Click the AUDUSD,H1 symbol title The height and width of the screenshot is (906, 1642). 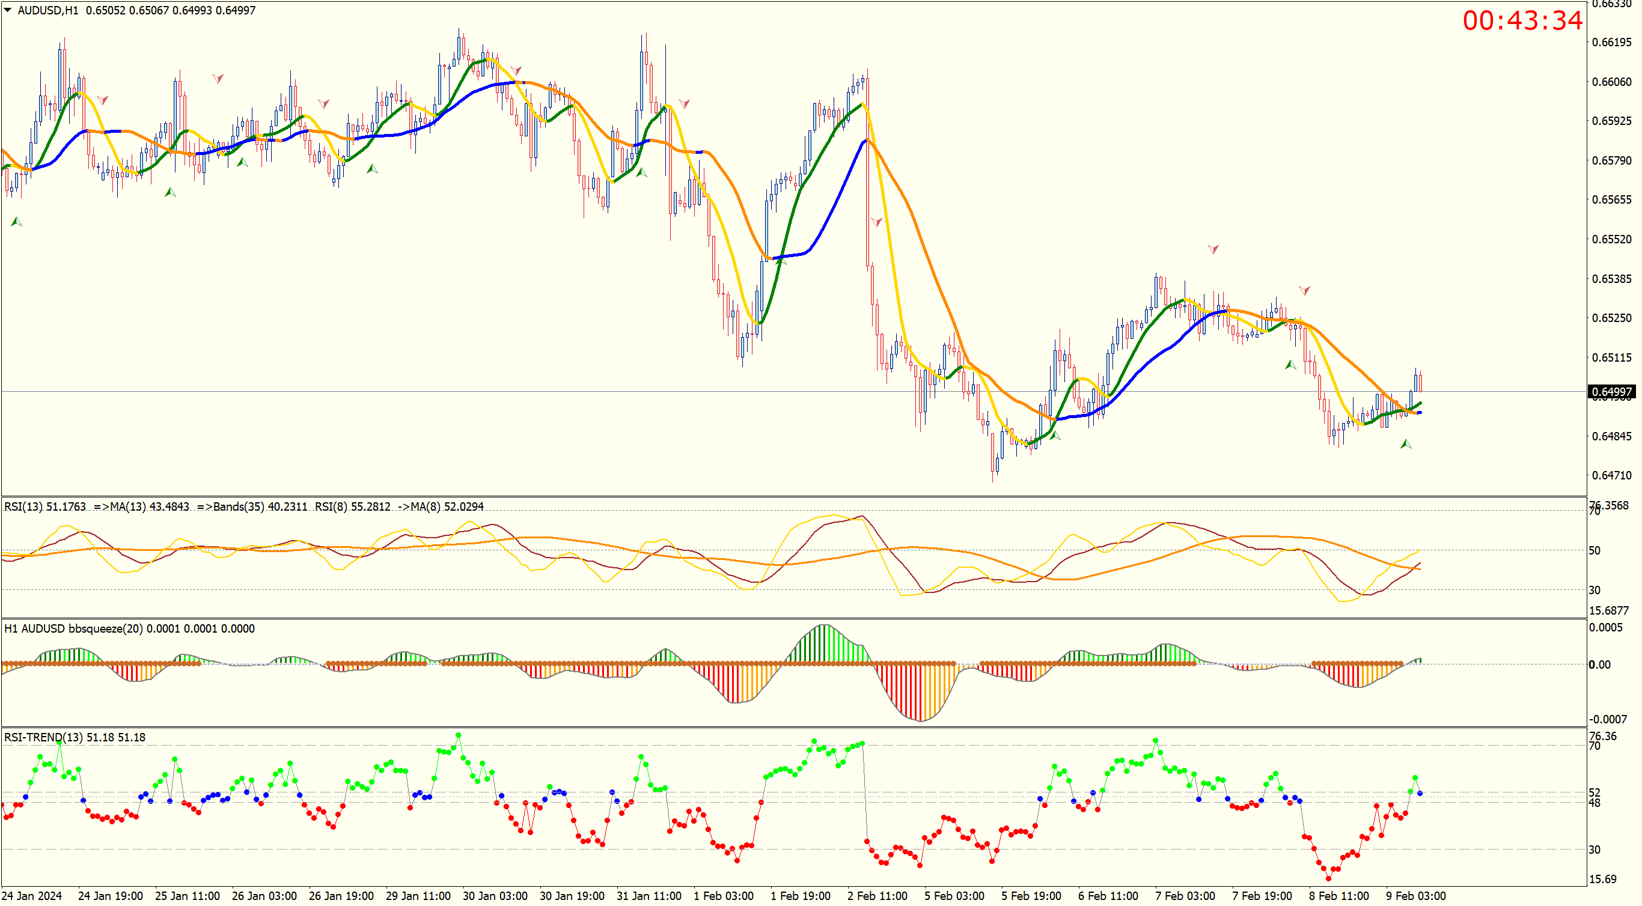click(x=48, y=10)
